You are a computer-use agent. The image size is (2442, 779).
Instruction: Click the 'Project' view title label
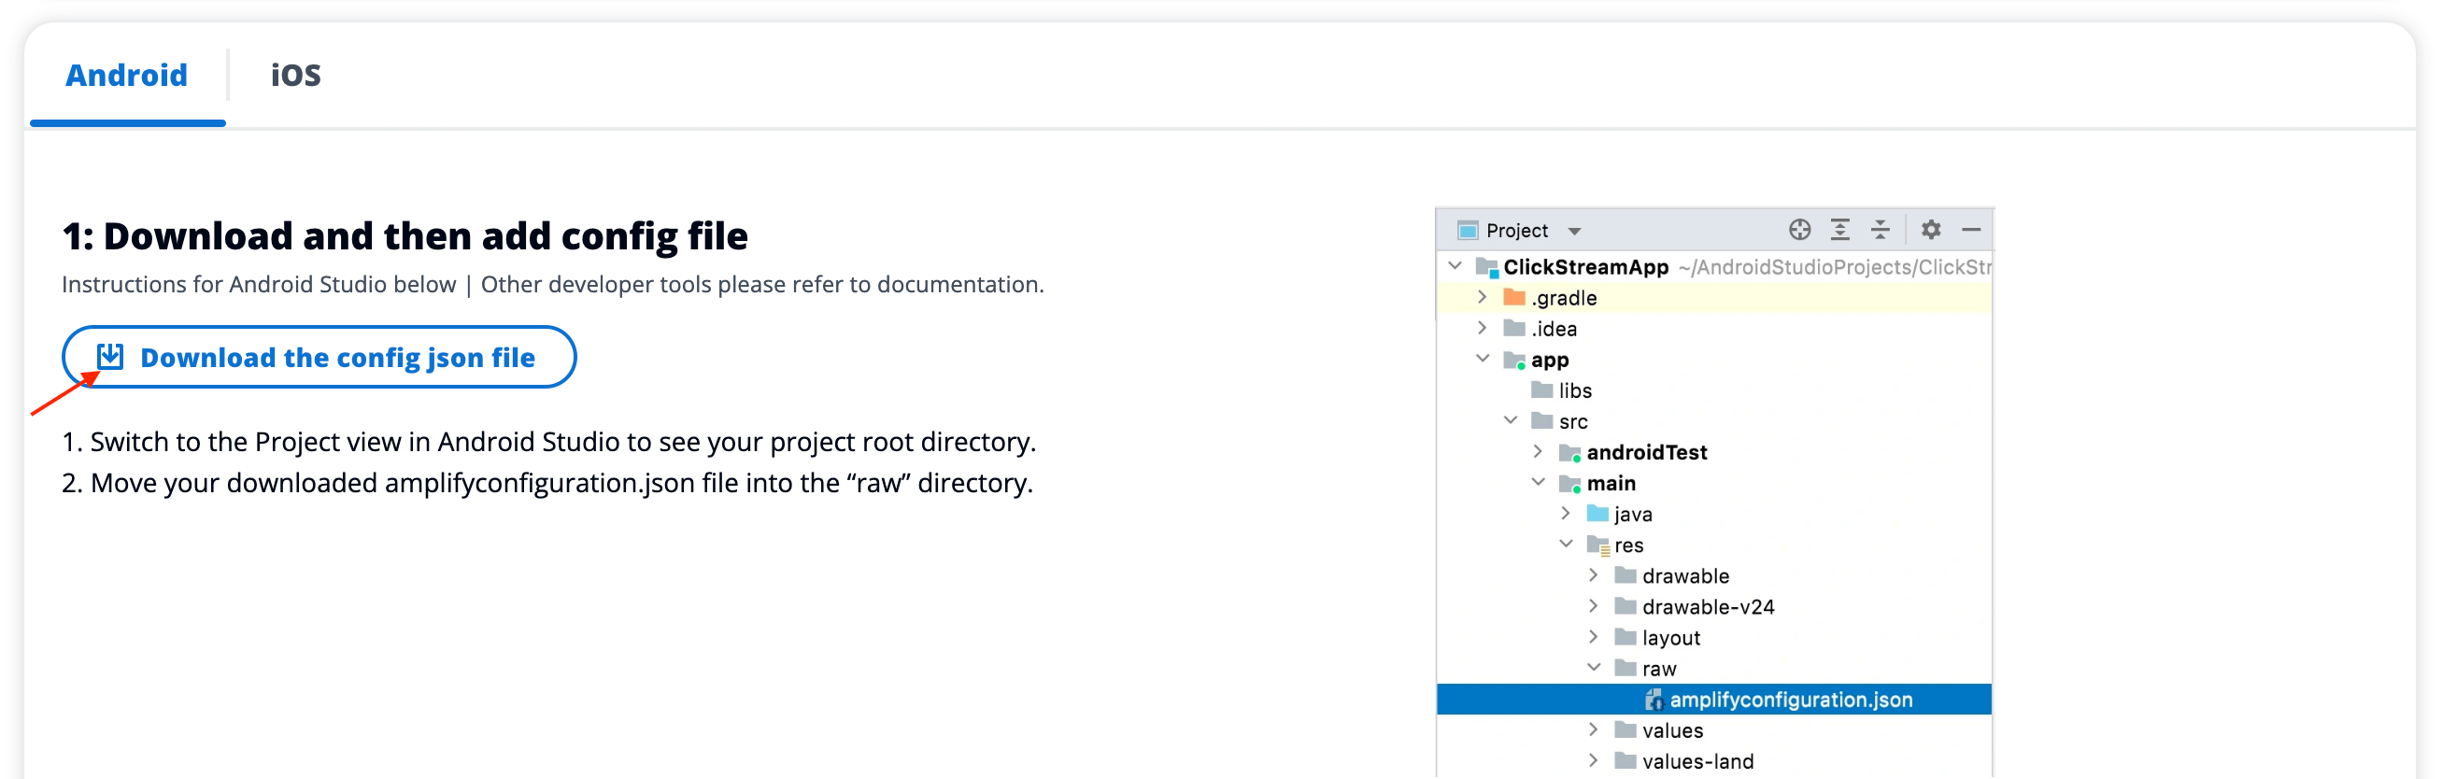(1516, 231)
